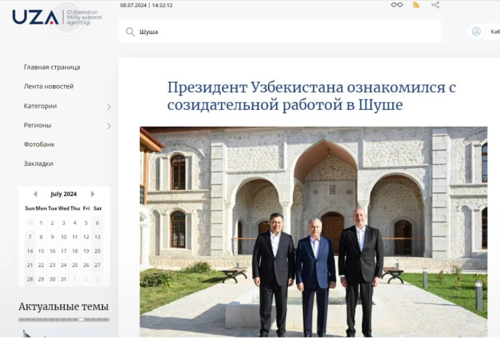Select July 31 in the calendar
The image size is (500, 341).
pyautogui.click(x=63, y=279)
